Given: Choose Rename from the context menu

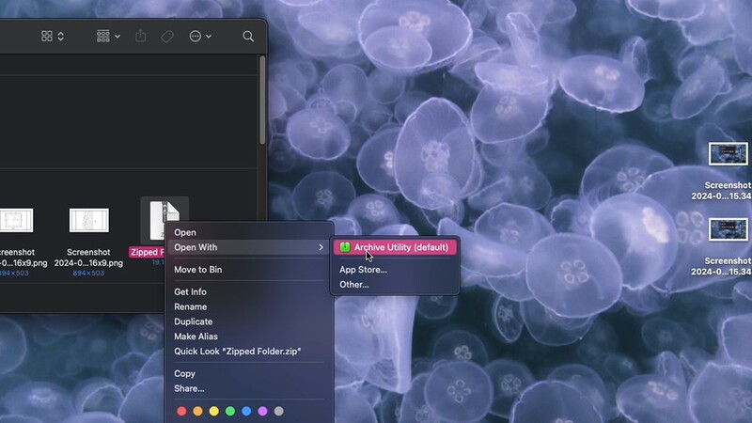Looking at the screenshot, I should point(190,306).
